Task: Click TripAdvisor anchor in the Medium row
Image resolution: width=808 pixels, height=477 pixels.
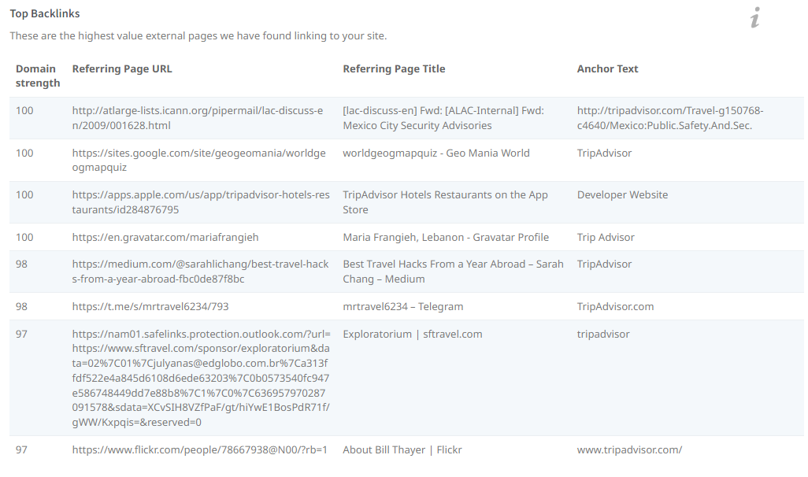Action: coord(604,264)
